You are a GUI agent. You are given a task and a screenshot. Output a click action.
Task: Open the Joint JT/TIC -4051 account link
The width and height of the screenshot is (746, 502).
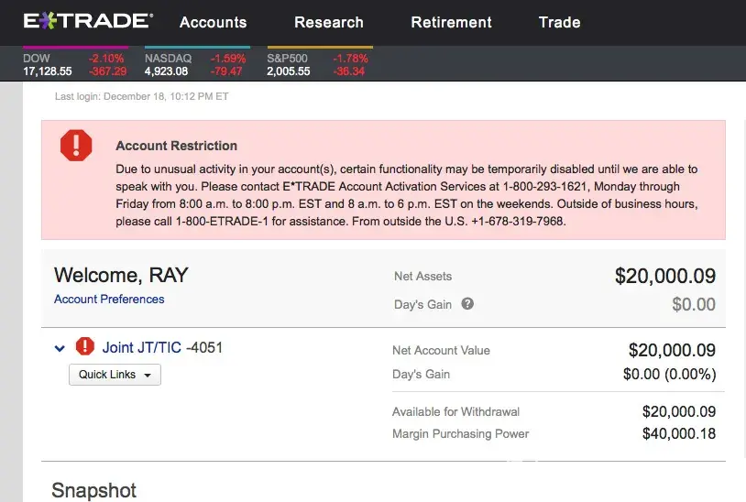click(x=162, y=347)
